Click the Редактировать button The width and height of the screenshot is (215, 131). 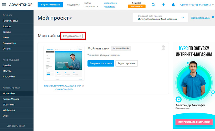(x=126, y=63)
